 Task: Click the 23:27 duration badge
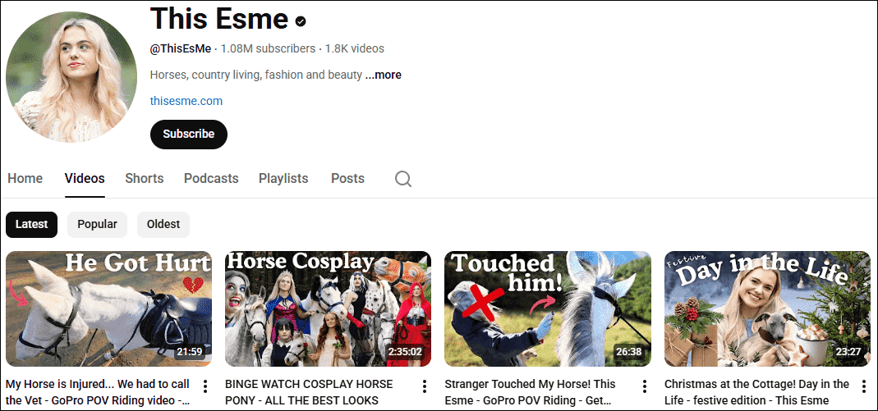click(x=849, y=352)
